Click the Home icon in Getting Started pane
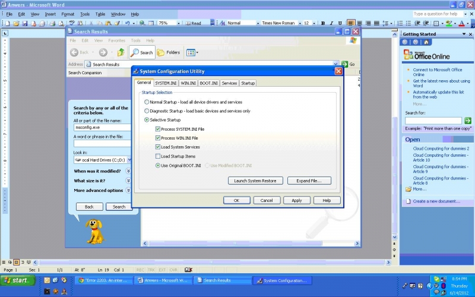Screen dimensions: 475x297 tap(426, 42)
